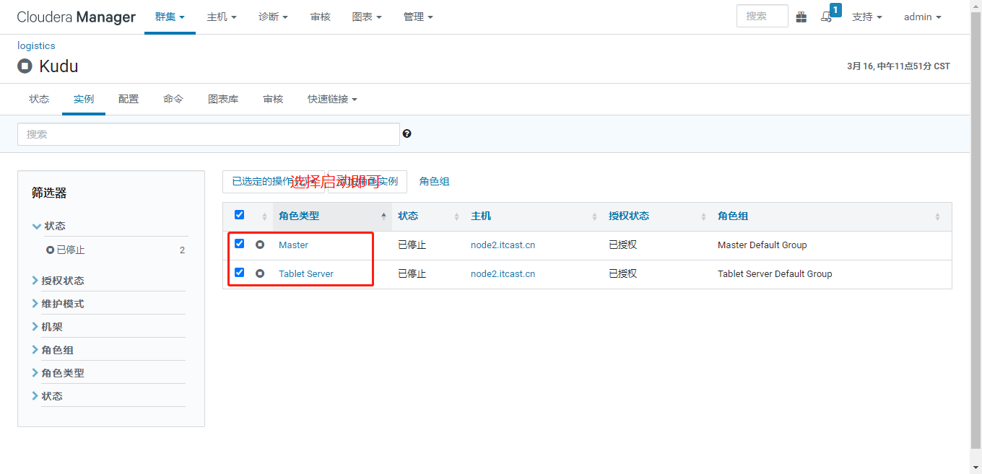The image size is (982, 474).
Task: Open the running commands notification icon
Action: click(x=827, y=17)
